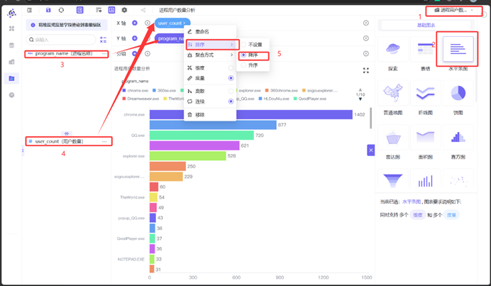Open the four-squares workspace sidebar icon

tap(11, 28)
